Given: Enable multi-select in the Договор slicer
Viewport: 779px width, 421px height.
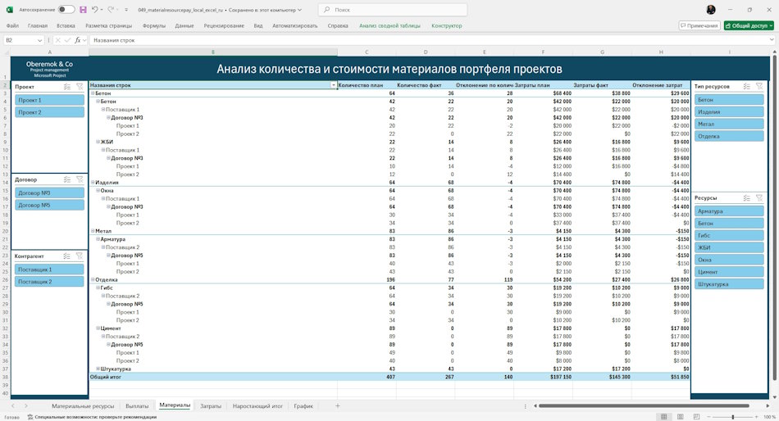Looking at the screenshot, I should tap(67, 179).
